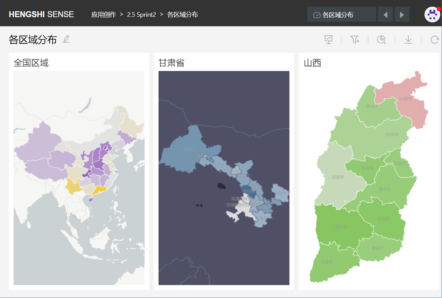Go to previous dashboard with left arrow

click(x=385, y=14)
